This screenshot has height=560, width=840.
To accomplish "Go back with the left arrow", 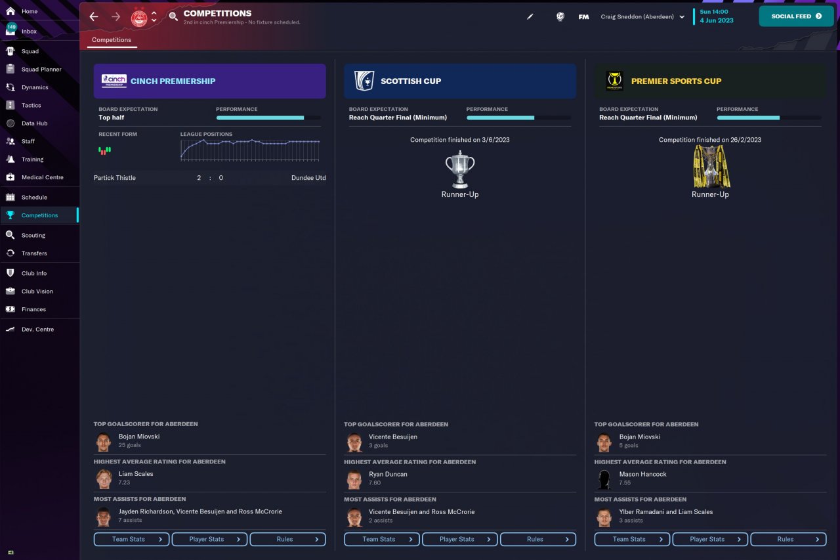I will pos(94,17).
